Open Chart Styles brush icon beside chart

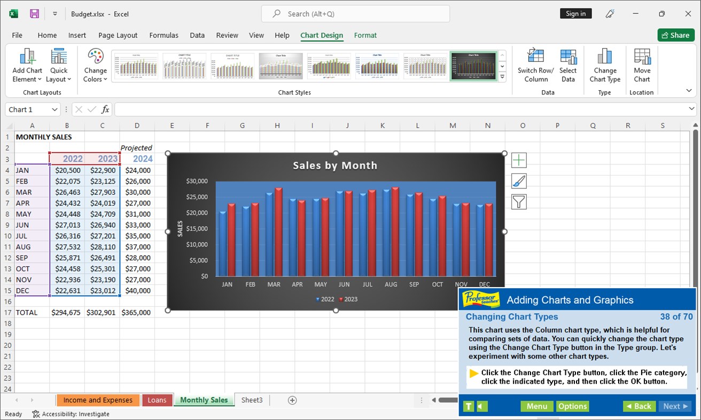tap(518, 180)
